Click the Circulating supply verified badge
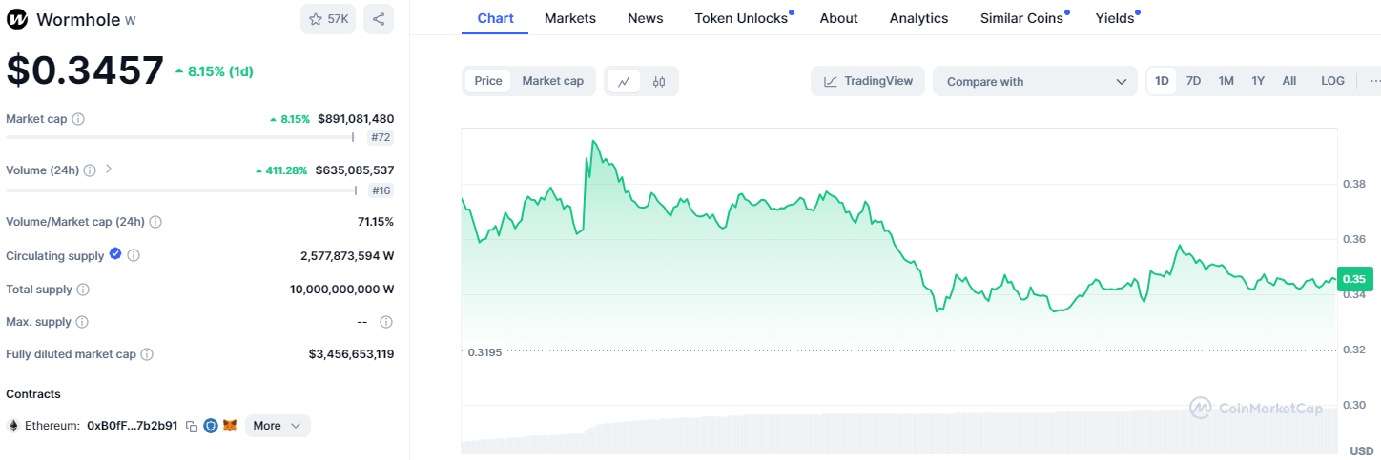 tap(115, 254)
